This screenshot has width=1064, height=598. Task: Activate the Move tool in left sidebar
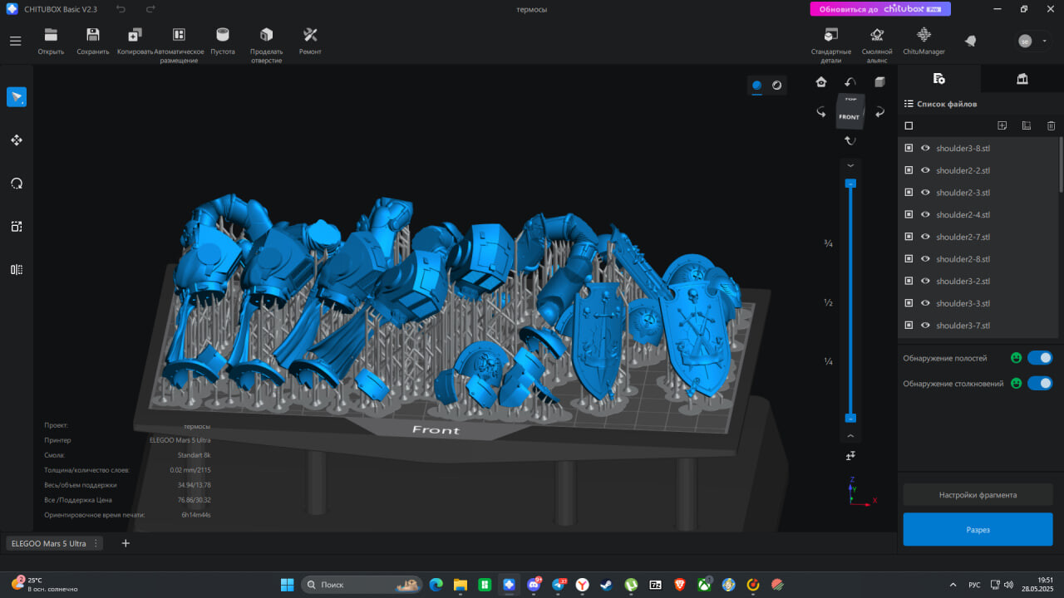tap(17, 140)
